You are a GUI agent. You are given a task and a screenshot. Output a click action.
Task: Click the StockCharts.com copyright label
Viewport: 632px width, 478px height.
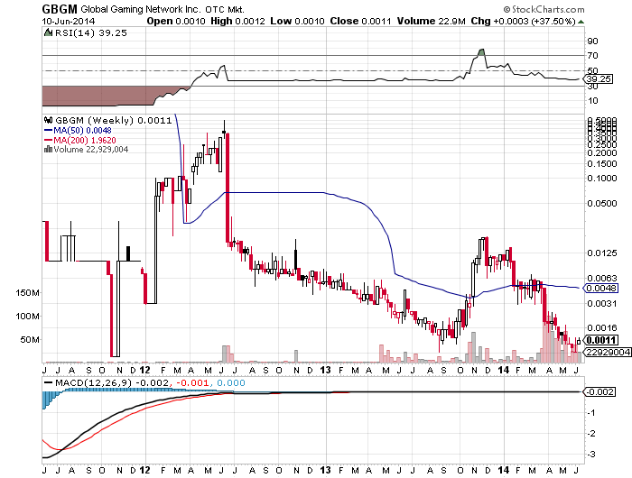[x=544, y=9]
